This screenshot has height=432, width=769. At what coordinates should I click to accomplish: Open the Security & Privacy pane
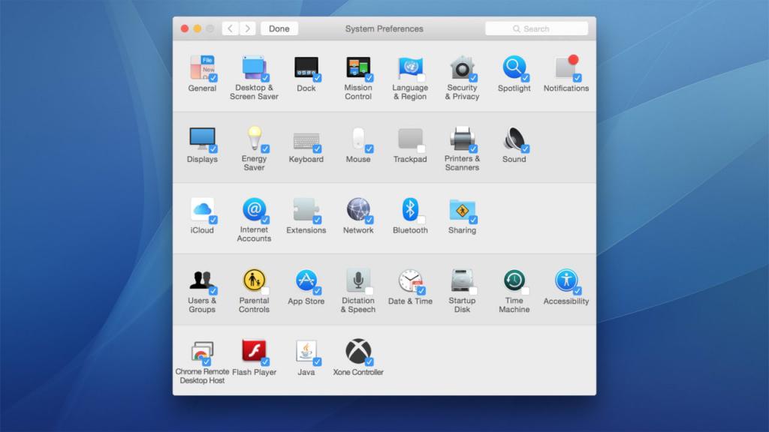coord(462,67)
